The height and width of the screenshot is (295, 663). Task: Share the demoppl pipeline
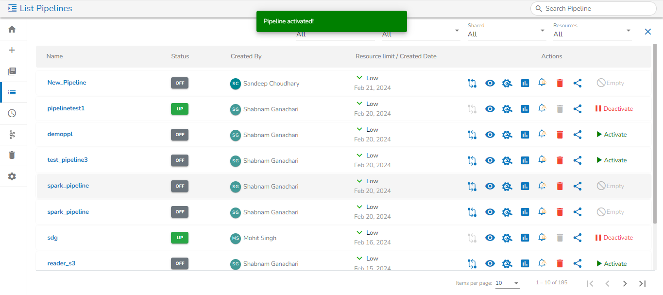(578, 135)
